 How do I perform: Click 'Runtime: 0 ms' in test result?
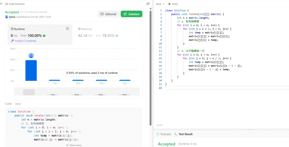point(188,144)
